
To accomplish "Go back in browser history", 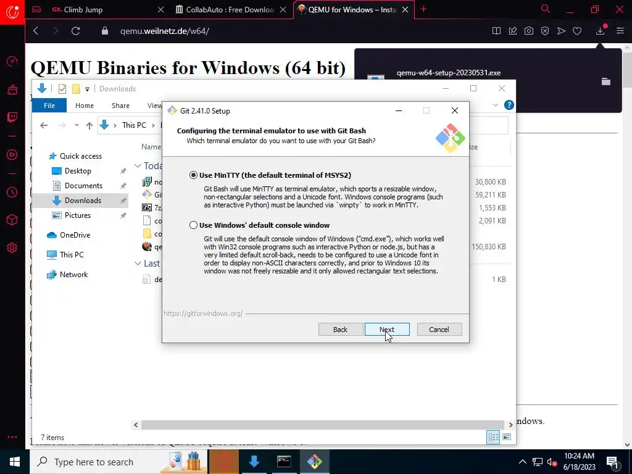I will click(36, 31).
